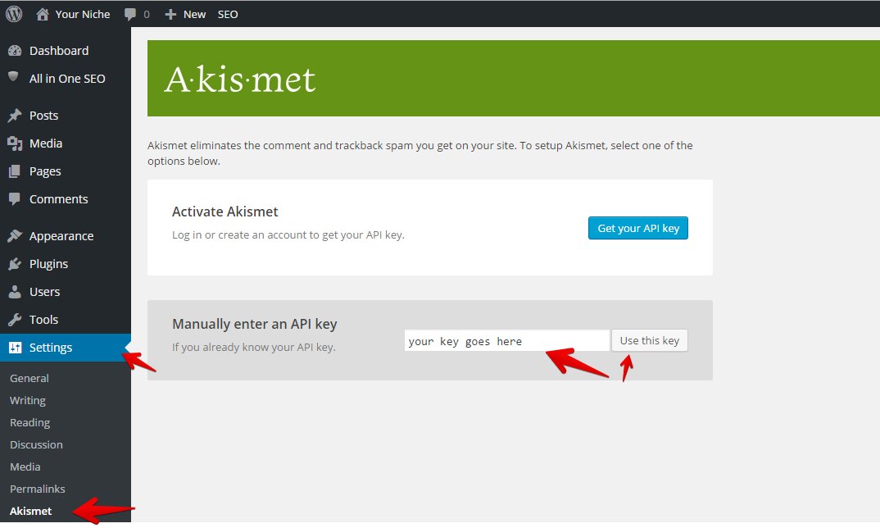Open the Settings menu

pos(51,348)
